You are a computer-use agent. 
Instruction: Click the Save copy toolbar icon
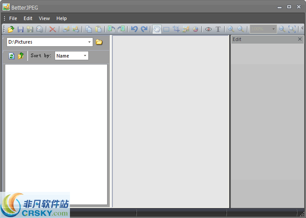click(39, 29)
